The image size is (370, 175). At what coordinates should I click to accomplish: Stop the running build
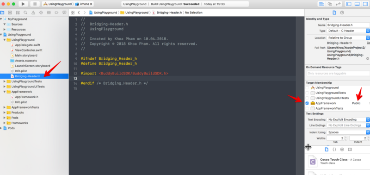(x=35, y=4)
